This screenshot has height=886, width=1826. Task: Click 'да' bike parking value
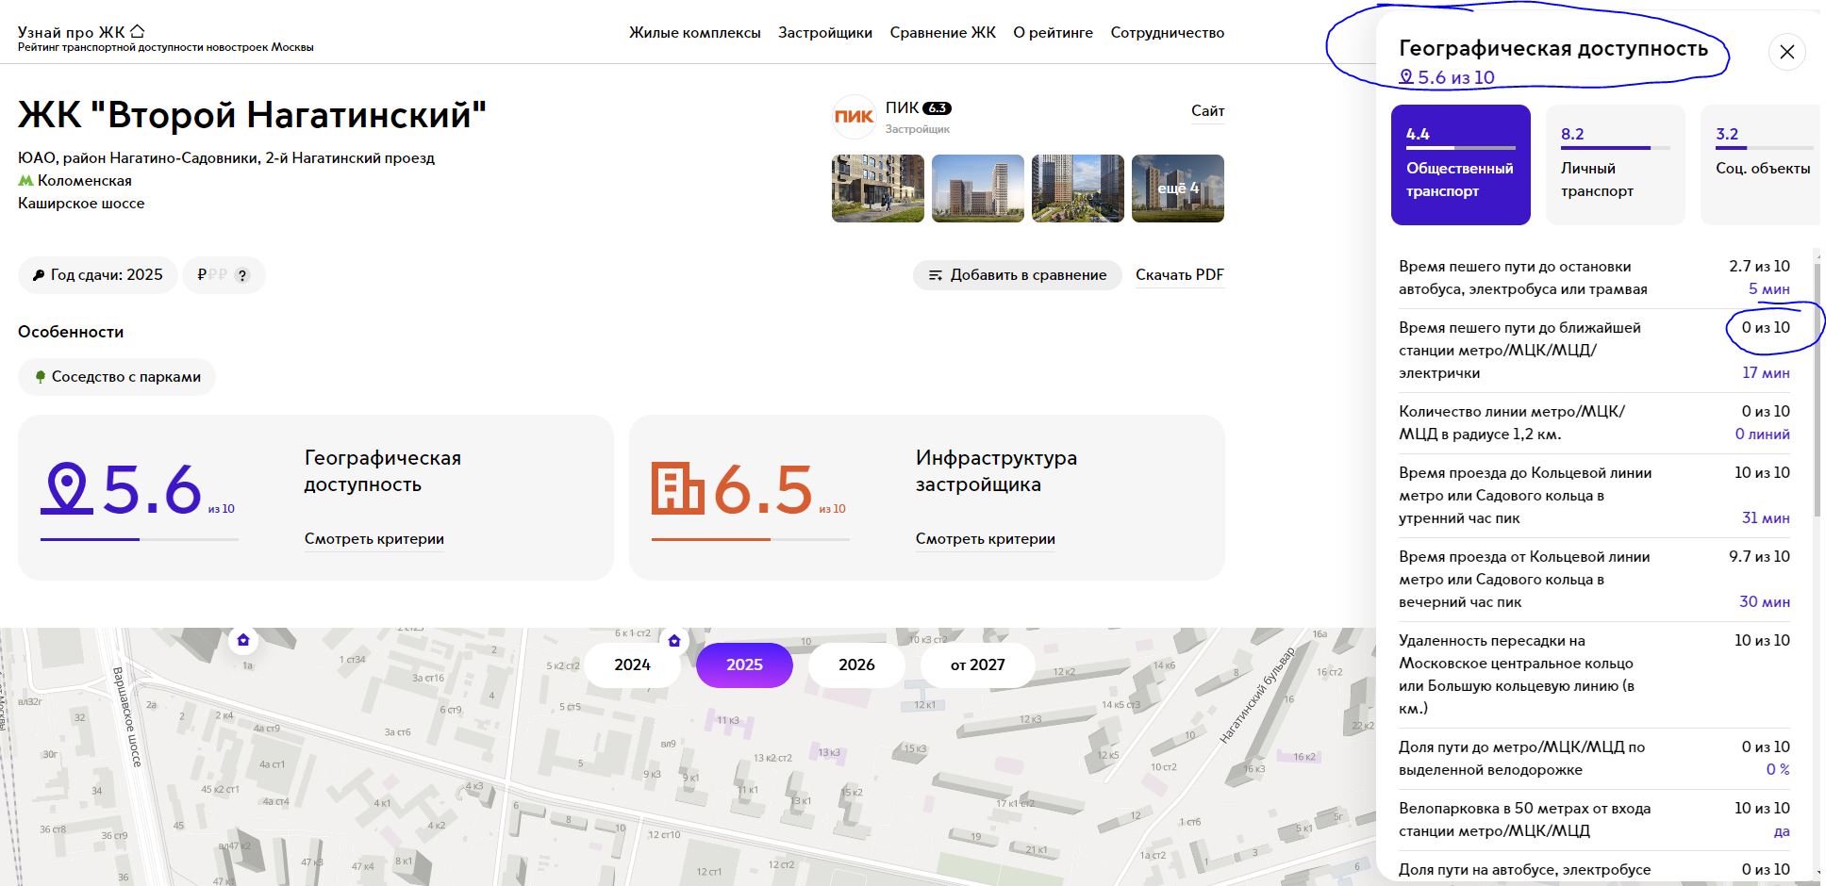1782,831
